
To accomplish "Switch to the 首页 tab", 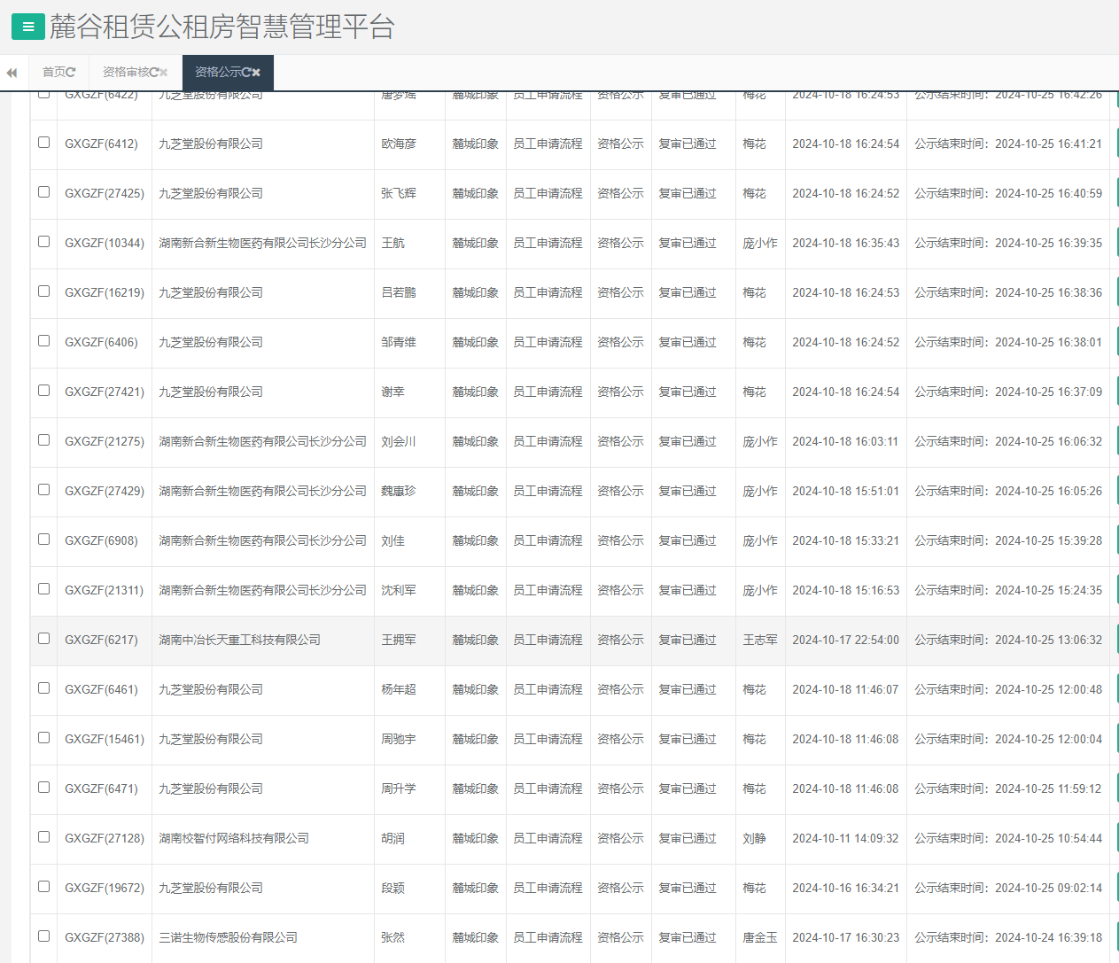I will (x=53, y=73).
